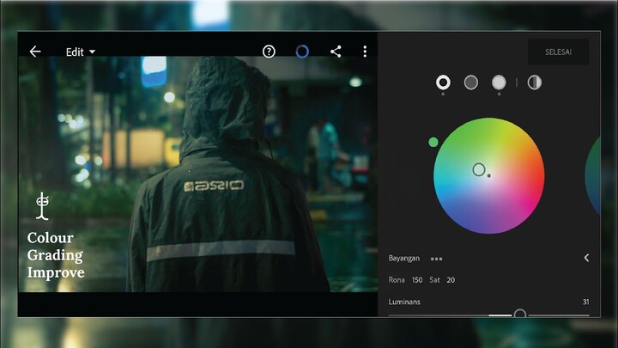Open the Edit mode dropdown
The width and height of the screenshot is (618, 348).
[81, 52]
